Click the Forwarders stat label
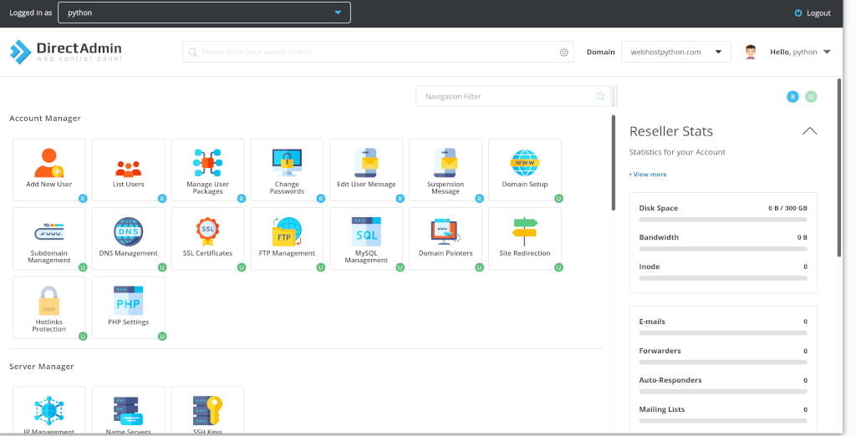856x436 pixels. click(x=660, y=351)
